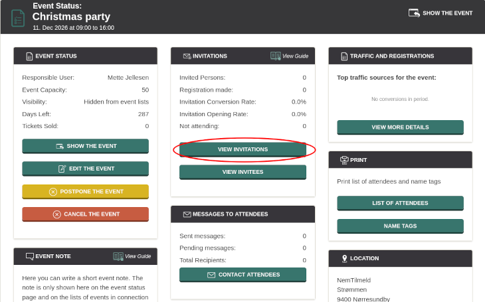
Task: Click the Print panel printer icon
Action: (x=344, y=160)
